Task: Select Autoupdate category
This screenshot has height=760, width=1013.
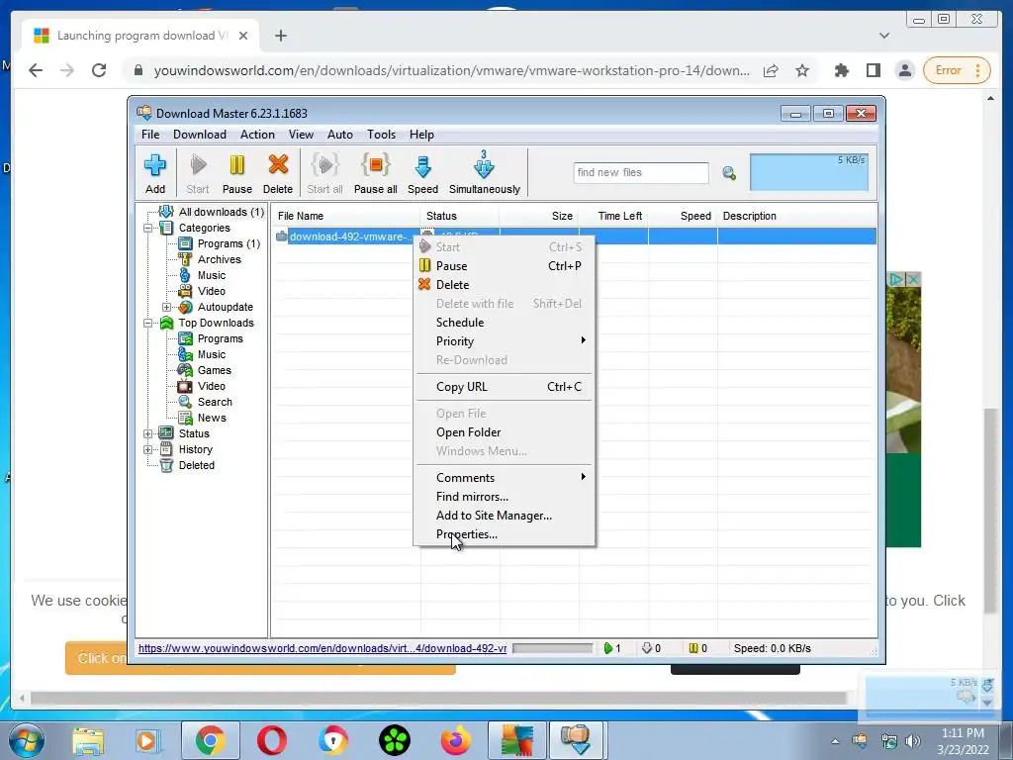Action: pos(225,307)
